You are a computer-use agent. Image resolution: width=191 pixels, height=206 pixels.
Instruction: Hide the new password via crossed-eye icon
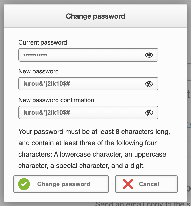click(149, 84)
